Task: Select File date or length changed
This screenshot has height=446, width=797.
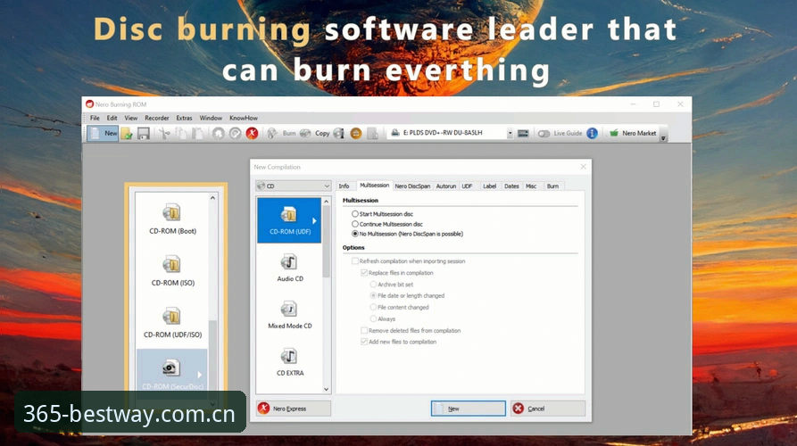Action: (x=407, y=295)
